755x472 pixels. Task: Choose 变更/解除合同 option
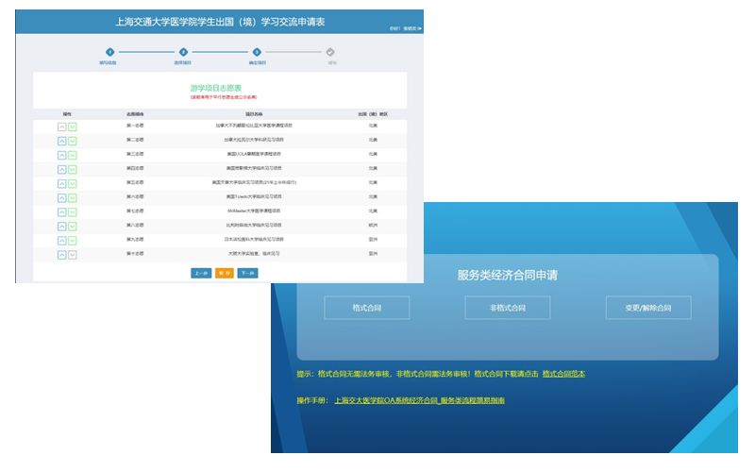click(648, 308)
